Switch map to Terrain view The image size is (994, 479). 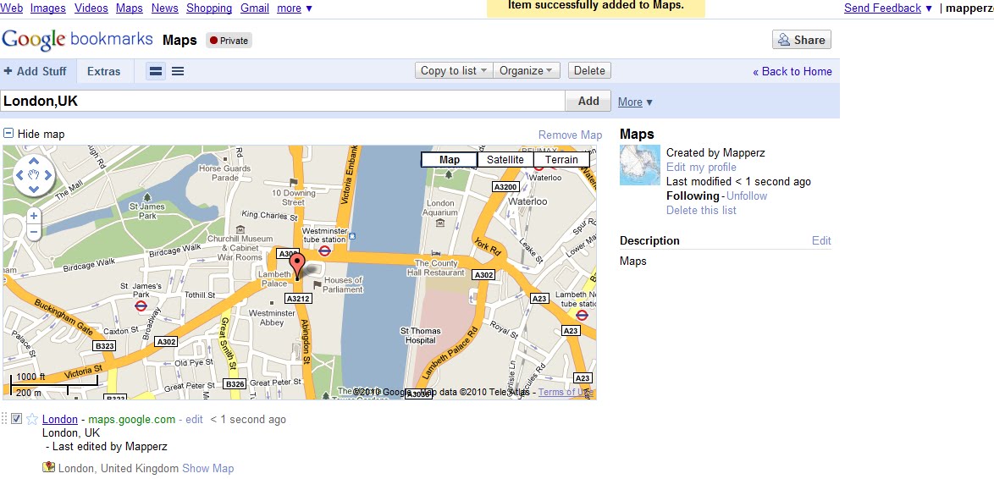coord(561,160)
